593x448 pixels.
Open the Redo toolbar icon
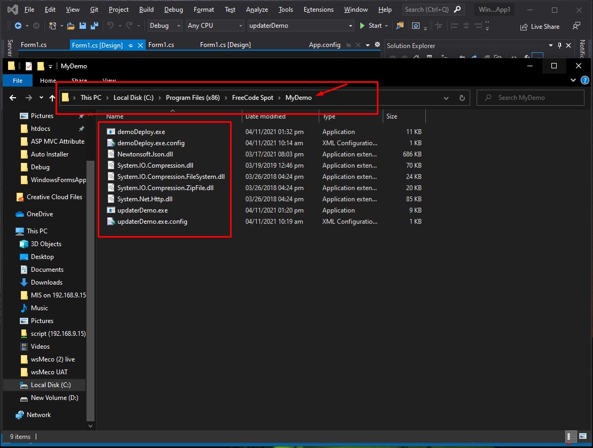[x=128, y=25]
